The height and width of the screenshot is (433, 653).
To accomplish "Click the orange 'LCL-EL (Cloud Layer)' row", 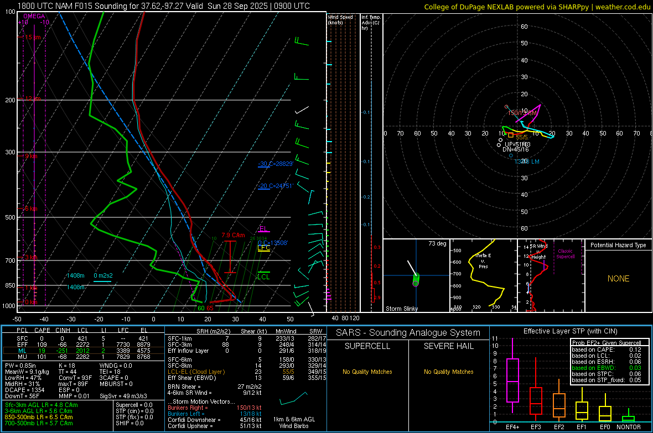I will (x=247, y=372).
